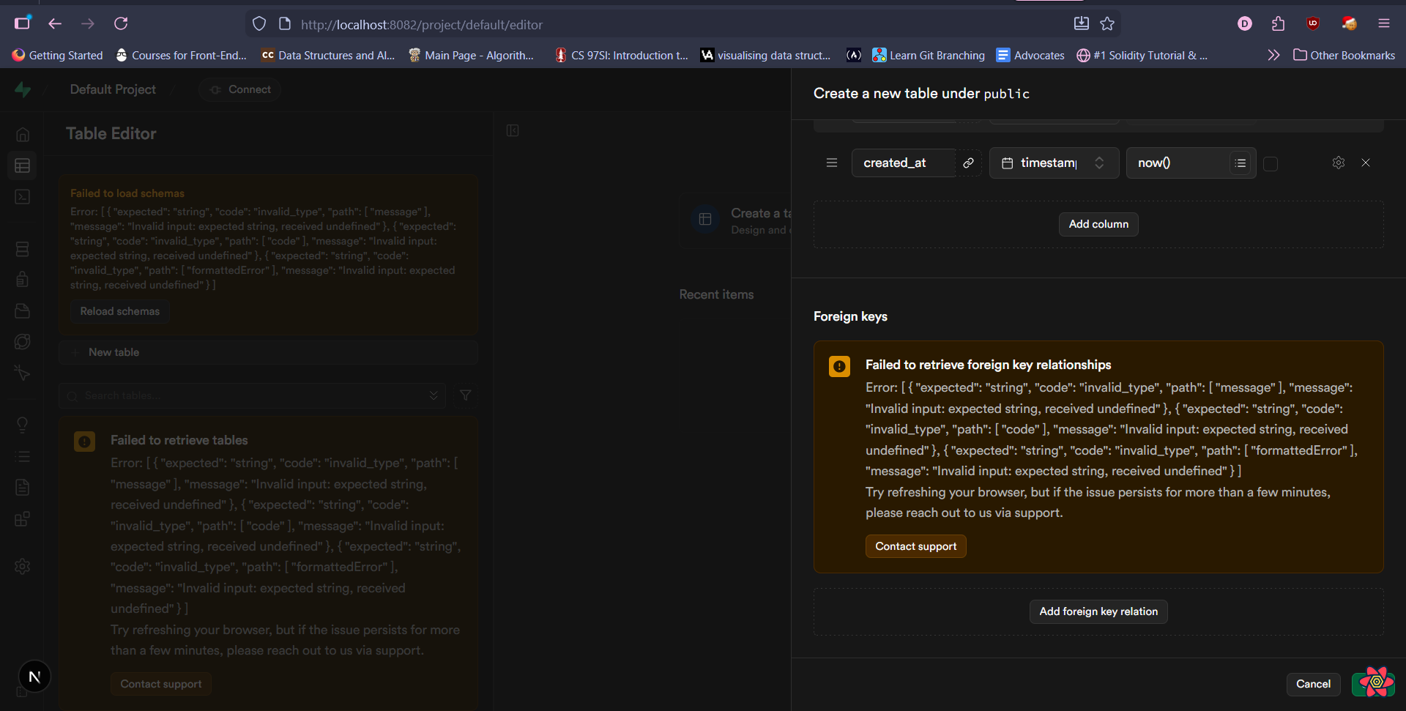Click the page install icon in address bar
Image resolution: width=1406 pixels, height=711 pixels.
pos(1081,23)
